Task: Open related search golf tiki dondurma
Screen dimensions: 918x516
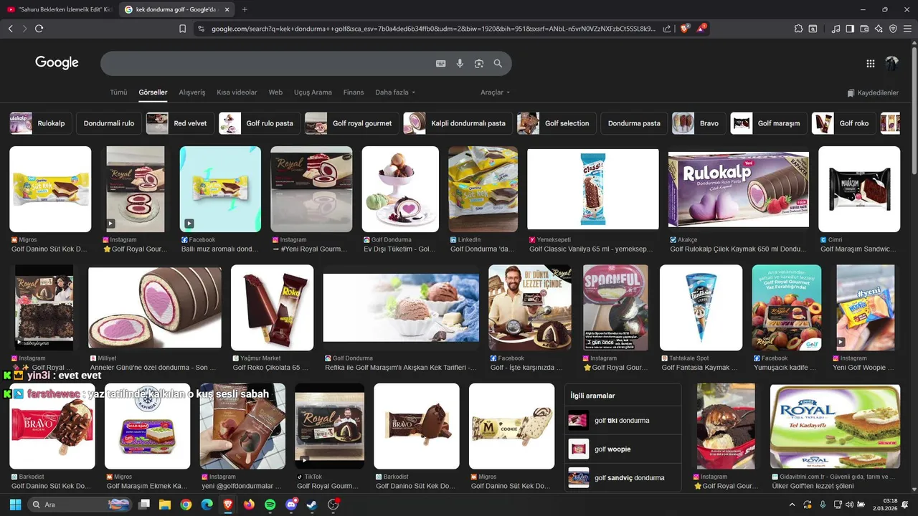Action: pos(623,421)
